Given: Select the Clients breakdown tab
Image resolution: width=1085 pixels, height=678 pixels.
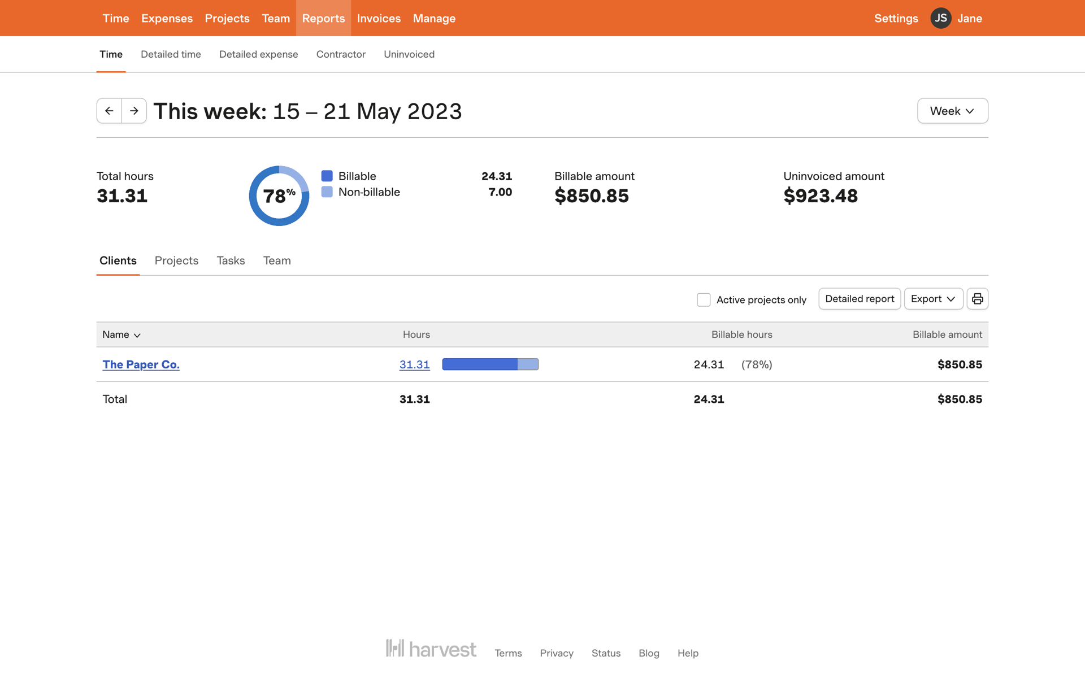Looking at the screenshot, I should coord(118,260).
